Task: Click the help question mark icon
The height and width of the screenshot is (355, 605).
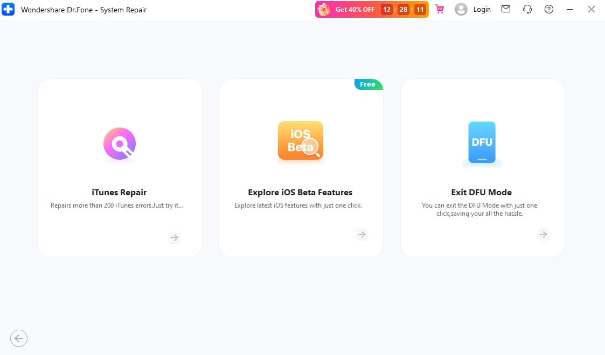Action: [548, 9]
